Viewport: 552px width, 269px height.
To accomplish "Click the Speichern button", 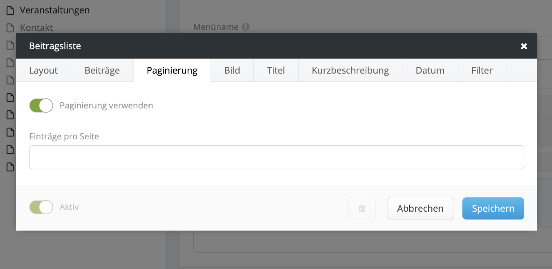I will click(x=493, y=209).
